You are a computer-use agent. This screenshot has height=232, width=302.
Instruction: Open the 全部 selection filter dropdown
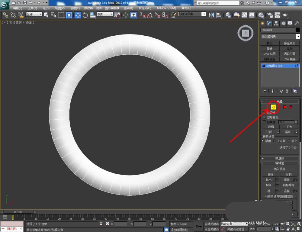click(34, 14)
